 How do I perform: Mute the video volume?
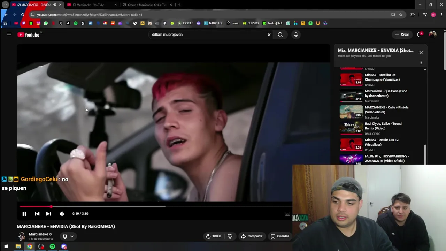[x=62, y=214]
